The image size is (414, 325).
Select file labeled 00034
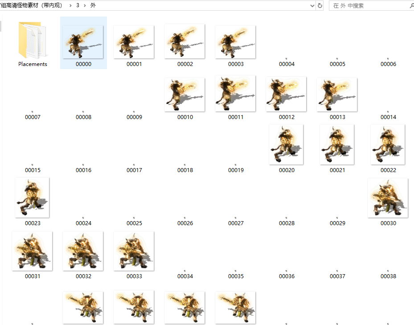[x=185, y=276]
